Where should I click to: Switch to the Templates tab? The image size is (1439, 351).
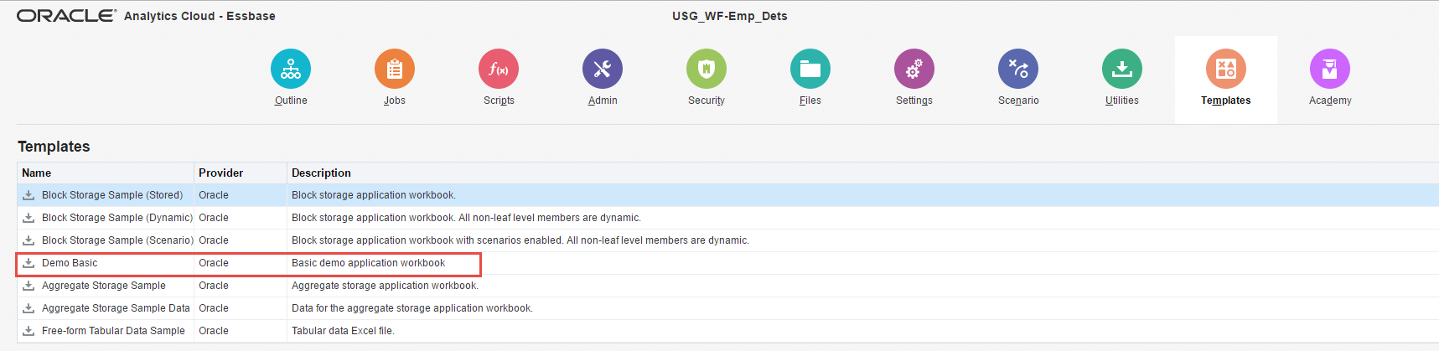point(1225,79)
